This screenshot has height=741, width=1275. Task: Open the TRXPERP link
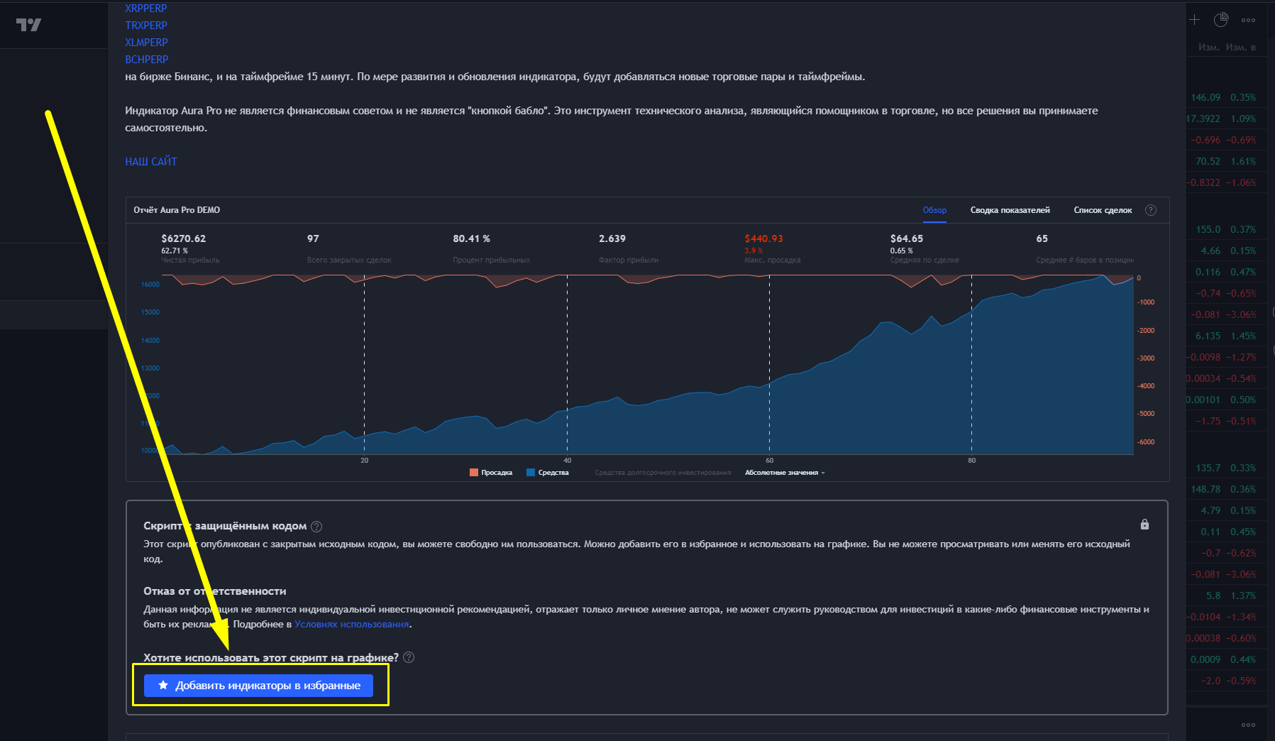(146, 26)
